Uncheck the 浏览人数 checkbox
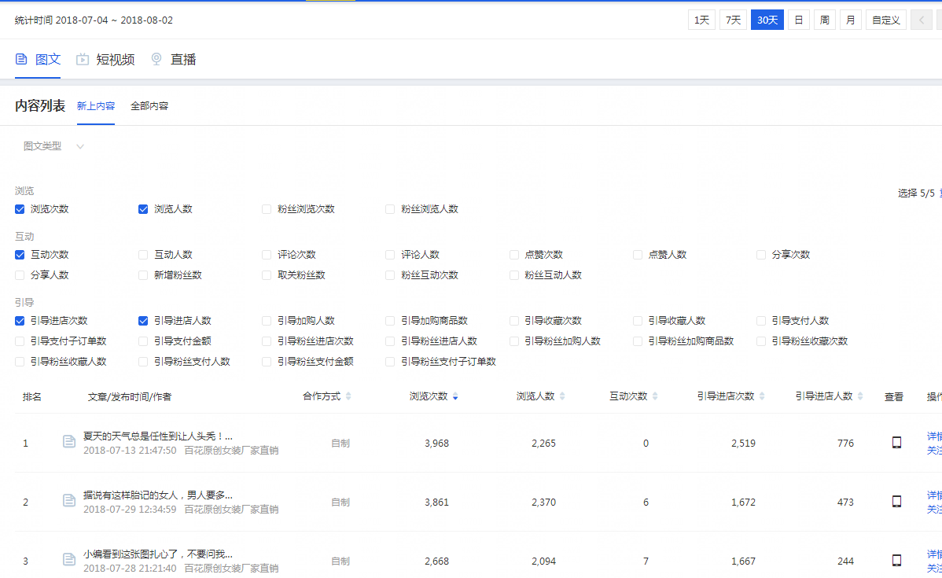Image resolution: width=942 pixels, height=578 pixels. tap(143, 209)
